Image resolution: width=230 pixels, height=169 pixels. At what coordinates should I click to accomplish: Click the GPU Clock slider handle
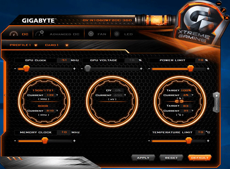26,68
